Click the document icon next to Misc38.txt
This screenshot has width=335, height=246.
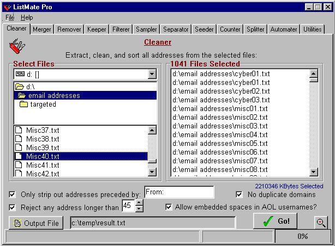pos(19,139)
